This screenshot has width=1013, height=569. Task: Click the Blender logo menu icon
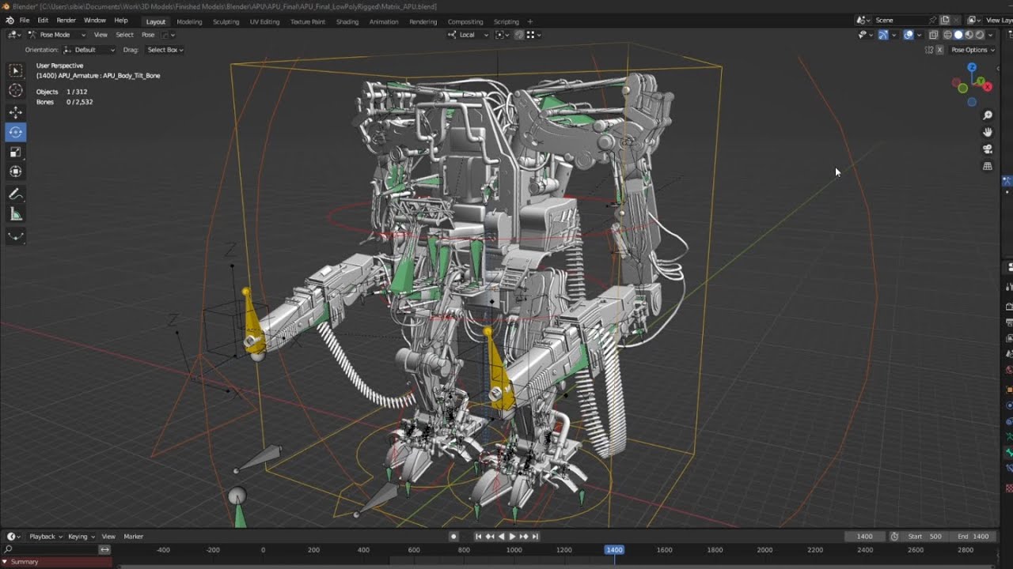[9, 21]
